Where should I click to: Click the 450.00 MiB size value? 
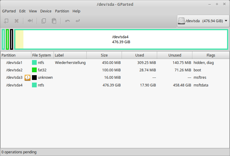tap(111, 63)
